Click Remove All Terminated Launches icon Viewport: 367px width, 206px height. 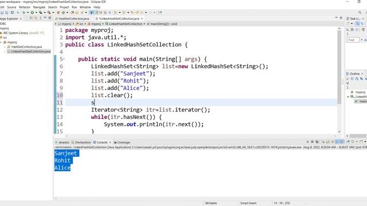(317, 142)
